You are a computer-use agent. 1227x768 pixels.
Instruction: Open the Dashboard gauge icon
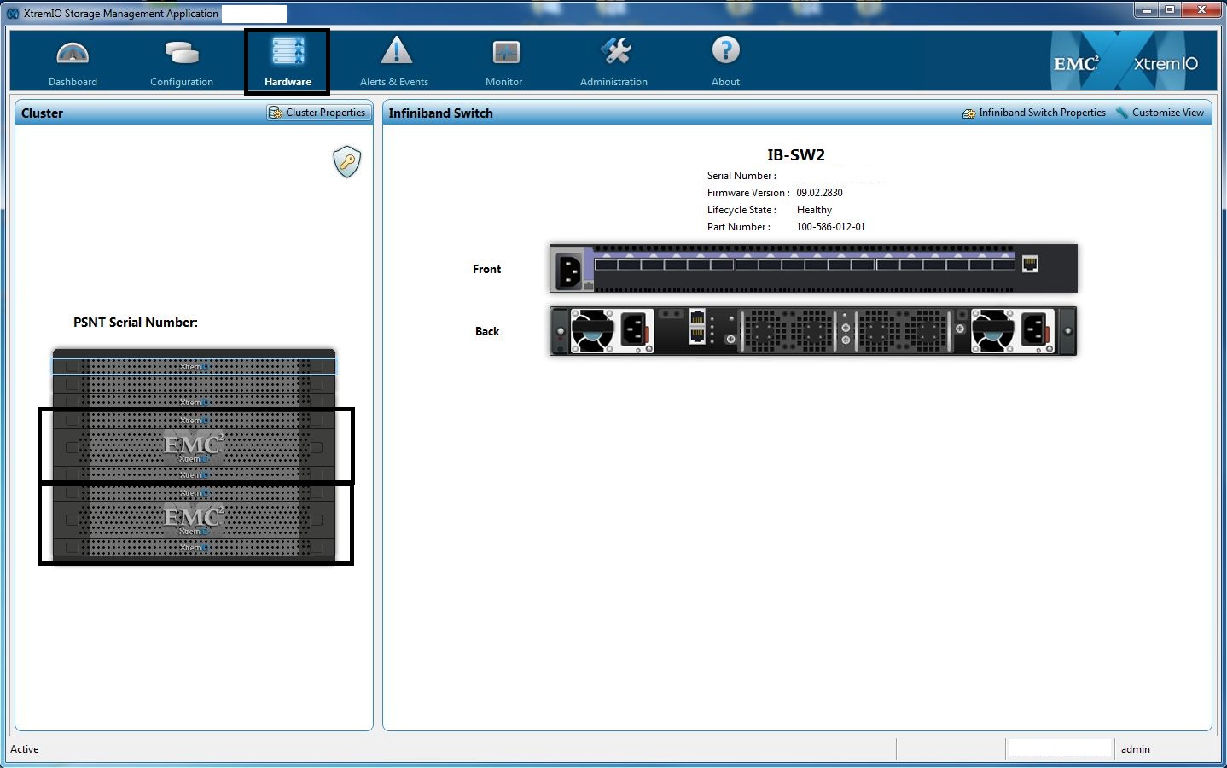pyautogui.click(x=73, y=54)
